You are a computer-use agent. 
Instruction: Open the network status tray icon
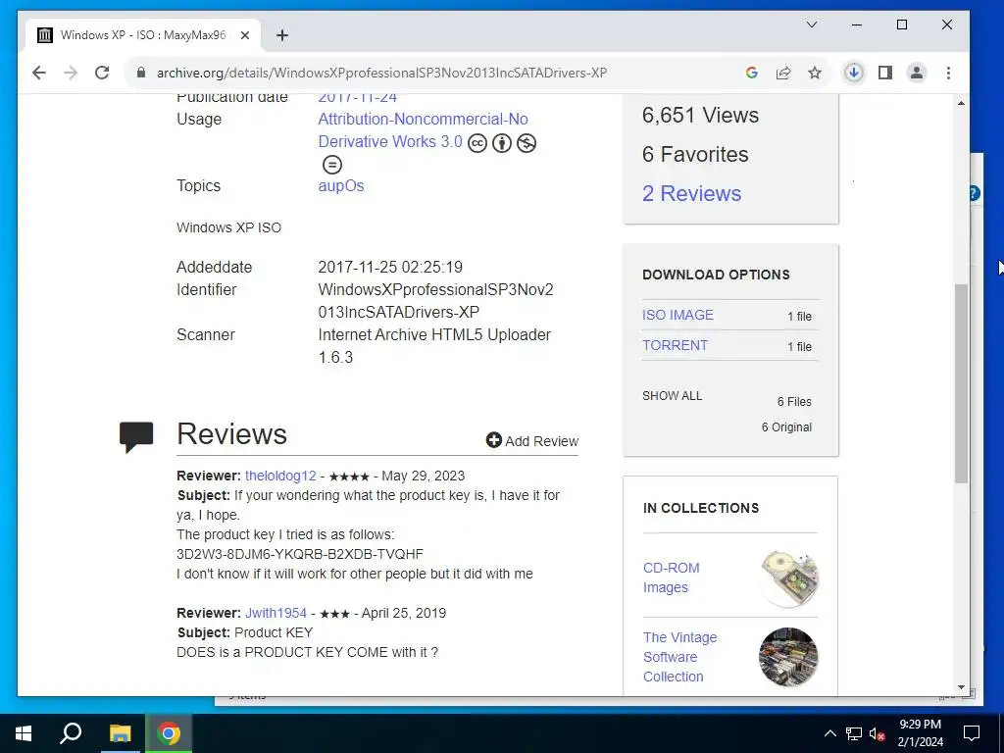coord(854,733)
